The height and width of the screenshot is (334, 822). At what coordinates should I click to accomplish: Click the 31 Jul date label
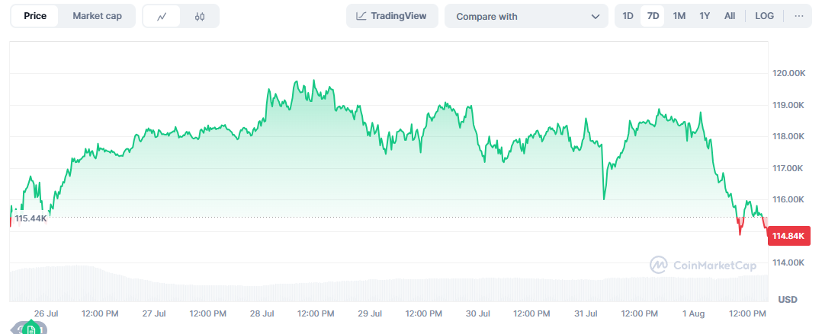point(586,313)
